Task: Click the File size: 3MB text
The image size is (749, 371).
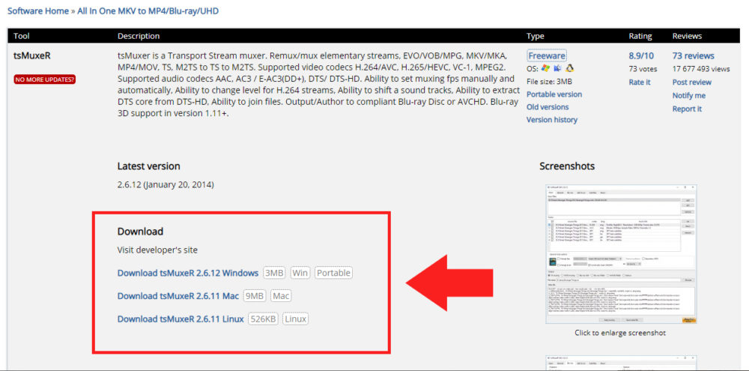Action: click(x=549, y=81)
